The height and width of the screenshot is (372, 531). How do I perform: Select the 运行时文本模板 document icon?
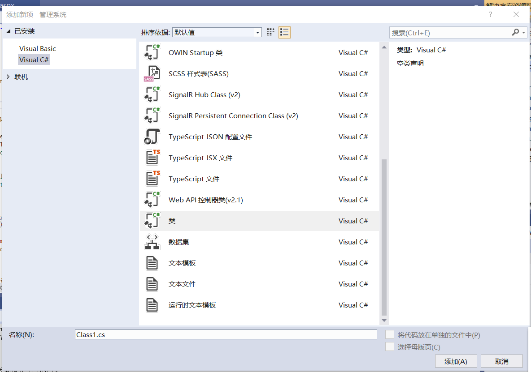tap(152, 305)
